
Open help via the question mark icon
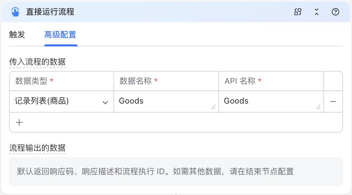pos(336,12)
